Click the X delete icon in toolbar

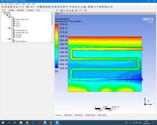click(70, 7)
